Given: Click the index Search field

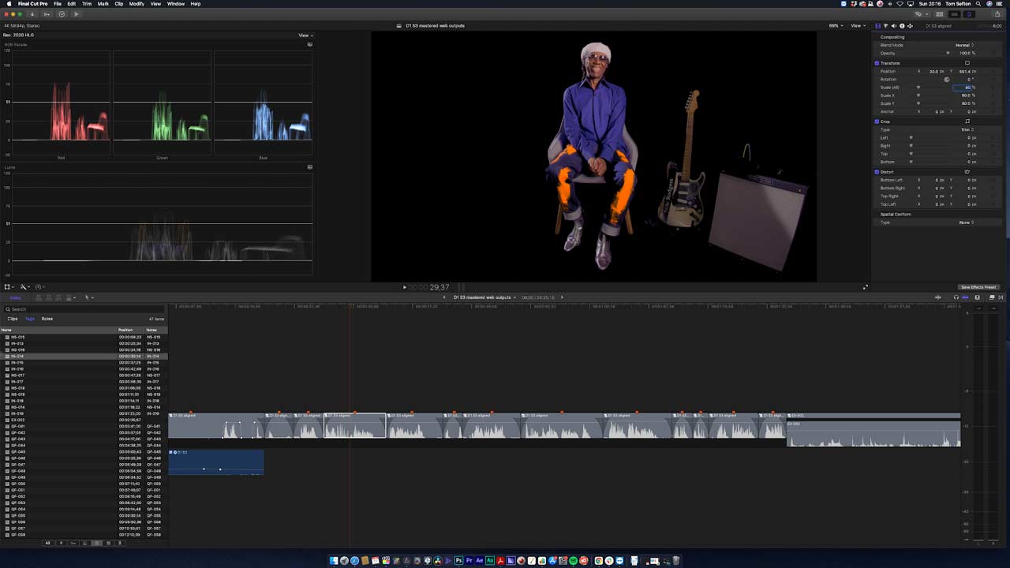Looking at the screenshot, I should coord(84,309).
